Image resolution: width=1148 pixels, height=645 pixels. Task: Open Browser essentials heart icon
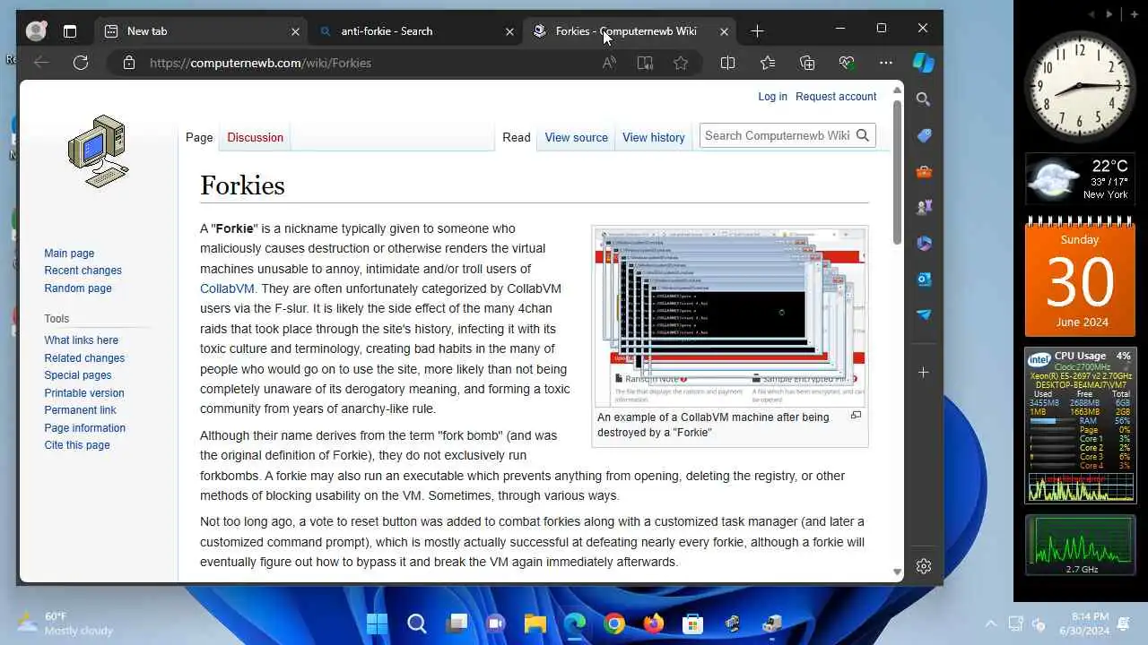coord(847,63)
